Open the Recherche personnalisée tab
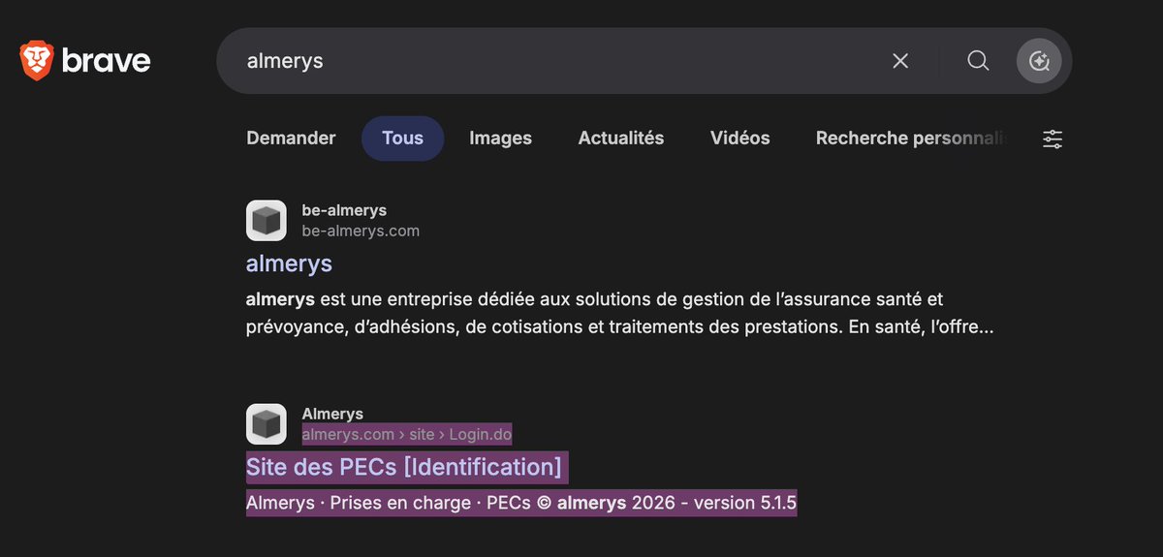This screenshot has width=1163, height=557. click(x=912, y=139)
